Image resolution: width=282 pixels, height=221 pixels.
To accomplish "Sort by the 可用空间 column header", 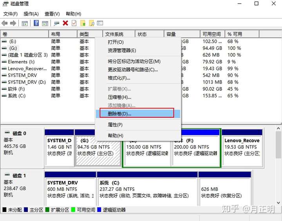I will coord(213,34).
